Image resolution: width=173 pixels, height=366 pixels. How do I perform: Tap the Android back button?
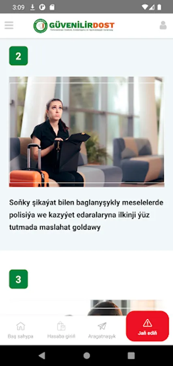(42, 355)
